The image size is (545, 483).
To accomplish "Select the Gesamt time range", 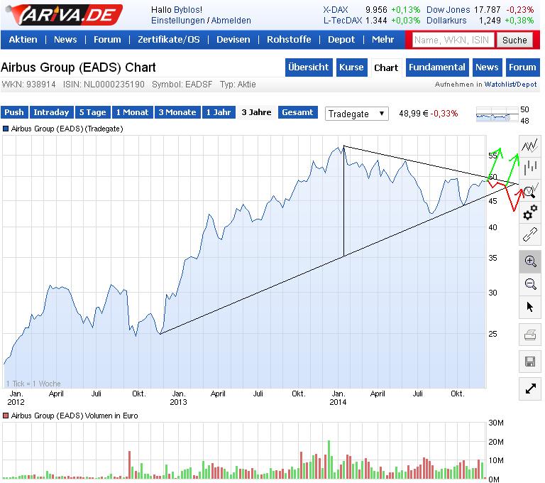I will pos(297,112).
